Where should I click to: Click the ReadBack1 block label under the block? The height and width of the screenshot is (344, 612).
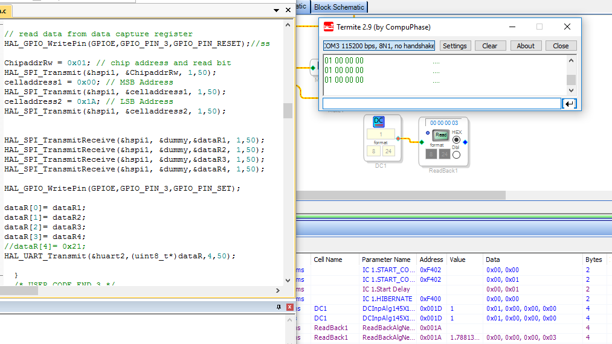(x=443, y=170)
